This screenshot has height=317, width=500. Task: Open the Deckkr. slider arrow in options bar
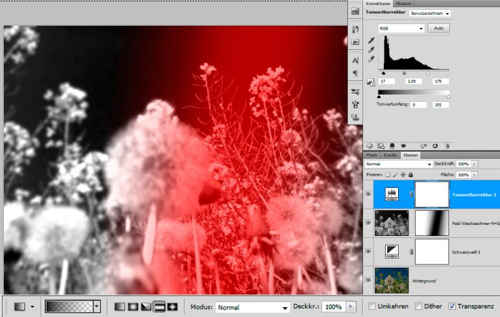click(351, 307)
